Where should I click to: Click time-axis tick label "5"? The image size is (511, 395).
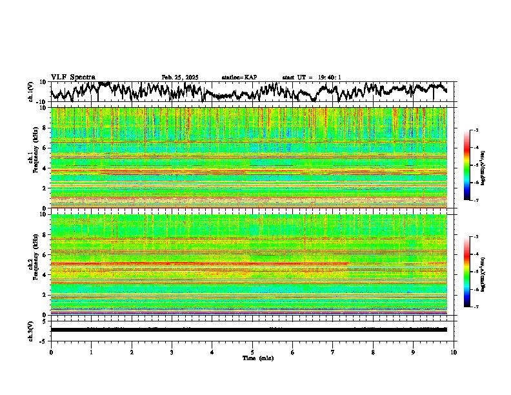(252, 352)
